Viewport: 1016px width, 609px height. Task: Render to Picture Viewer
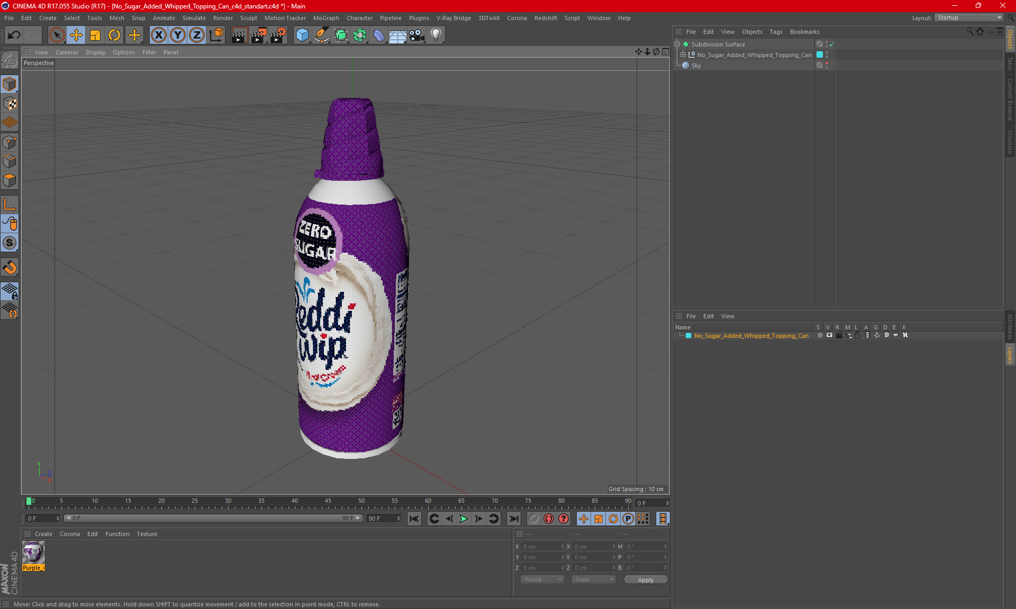(x=259, y=35)
